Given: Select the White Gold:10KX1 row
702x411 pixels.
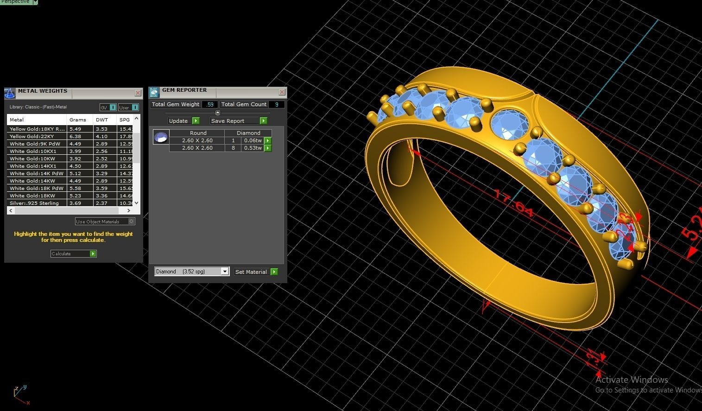Looking at the screenshot, I should coord(70,151).
